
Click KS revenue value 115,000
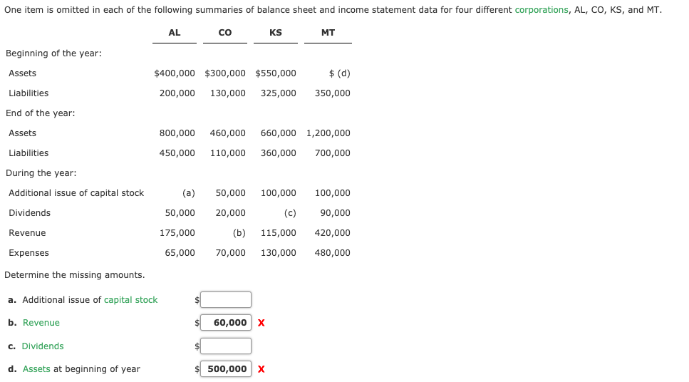278,233
